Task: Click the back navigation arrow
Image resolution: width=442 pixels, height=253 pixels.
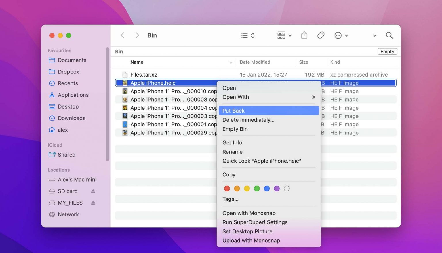Action: point(122,35)
